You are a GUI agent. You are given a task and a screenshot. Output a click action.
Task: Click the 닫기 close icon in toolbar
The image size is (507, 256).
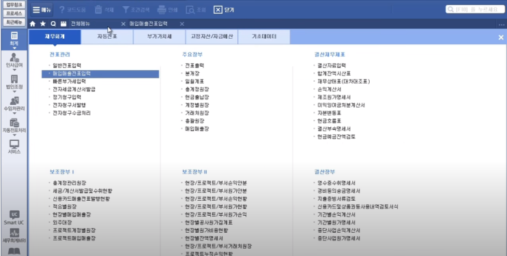[x=218, y=10]
